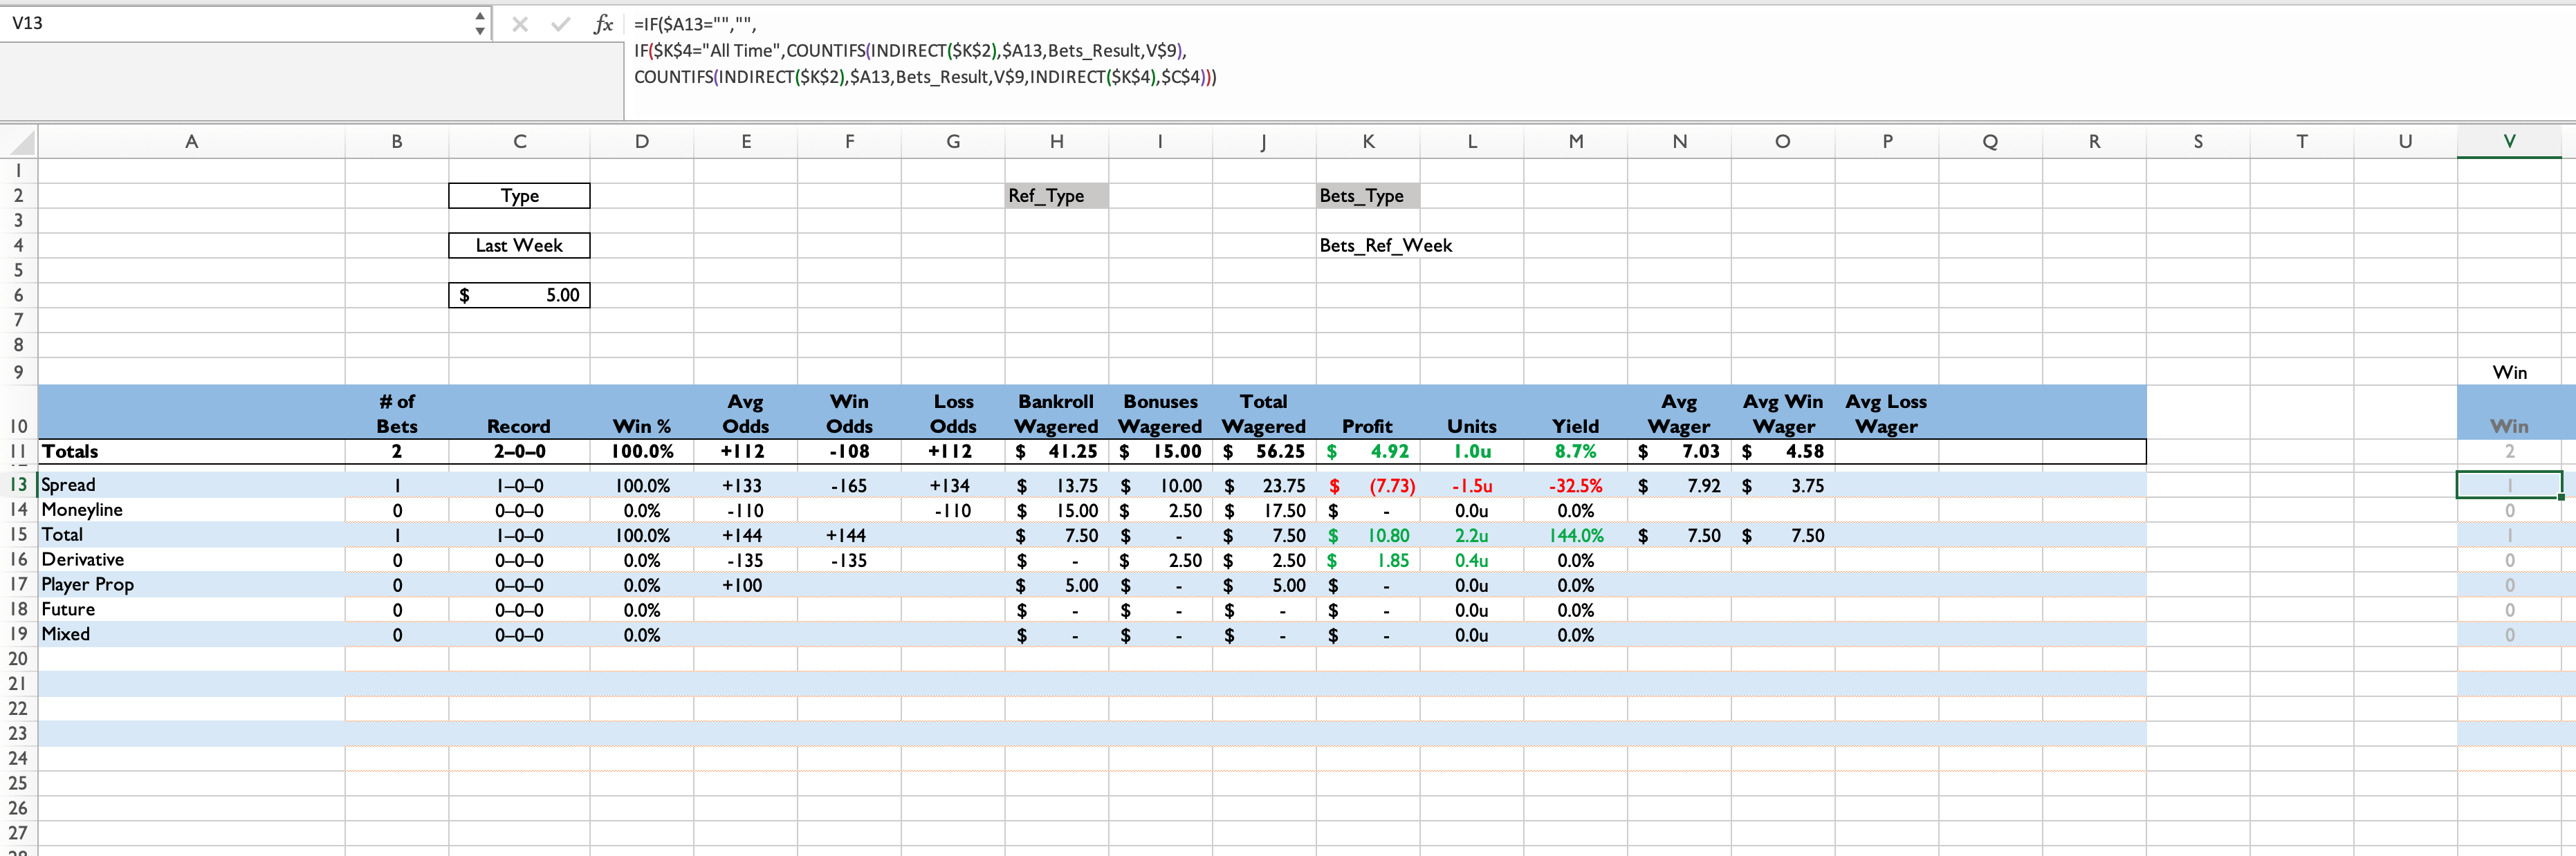This screenshot has height=856, width=2576.
Task: Click Spread profit value (7.73)
Action: click(1368, 486)
